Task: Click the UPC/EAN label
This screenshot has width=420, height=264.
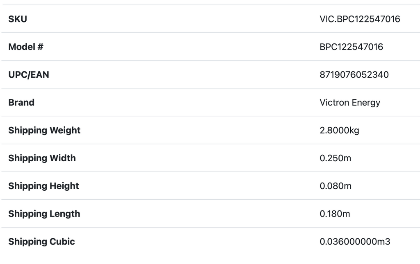Action: [29, 74]
